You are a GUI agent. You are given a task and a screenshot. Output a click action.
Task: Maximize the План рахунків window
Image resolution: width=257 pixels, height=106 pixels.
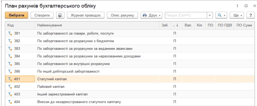246,6
